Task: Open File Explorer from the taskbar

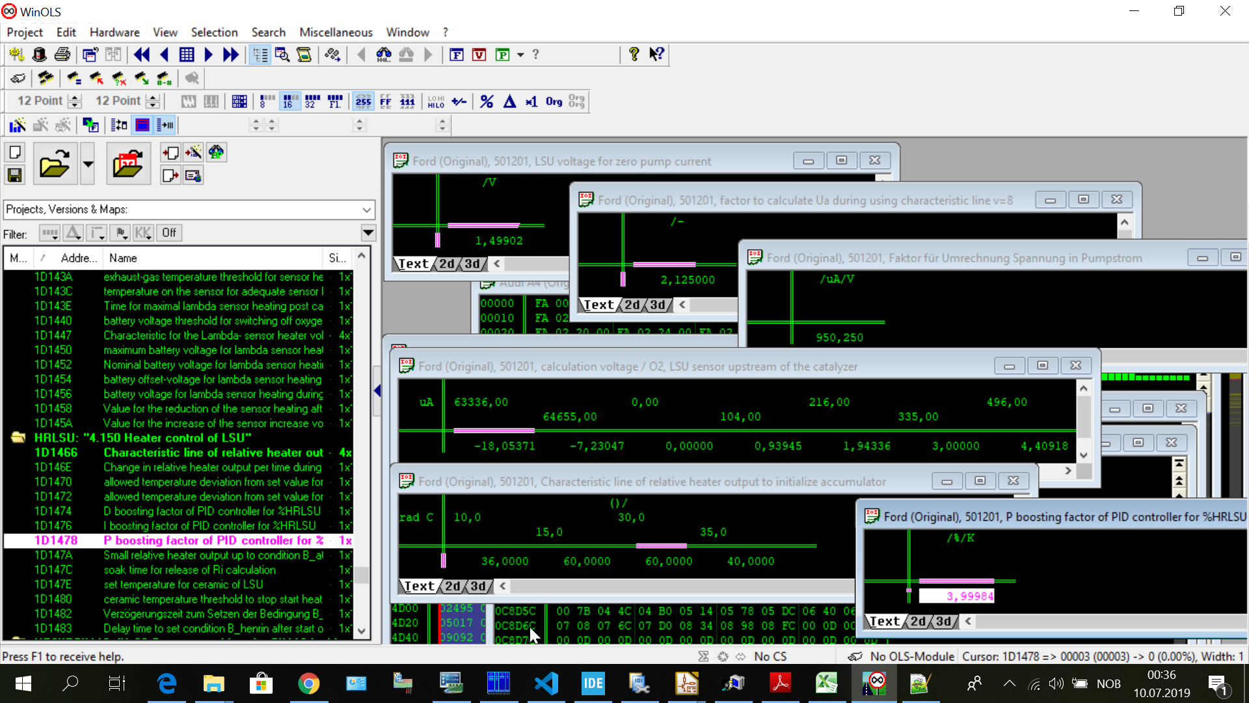Action: pos(213,683)
